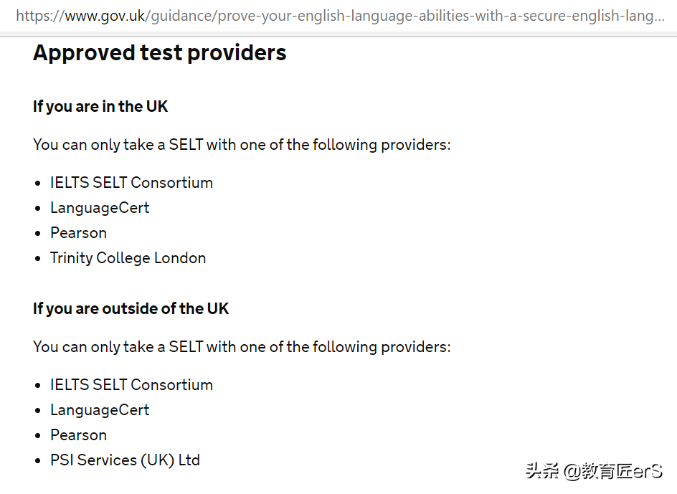
Task: Click the '头条' watermark text
Action: 541,471
